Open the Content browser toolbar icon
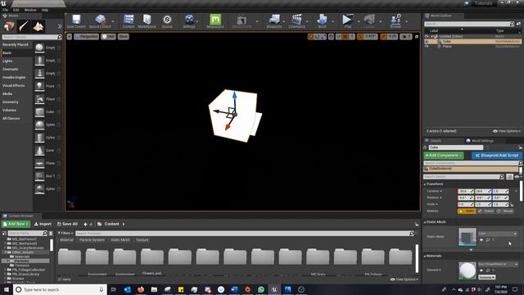 tap(129, 20)
